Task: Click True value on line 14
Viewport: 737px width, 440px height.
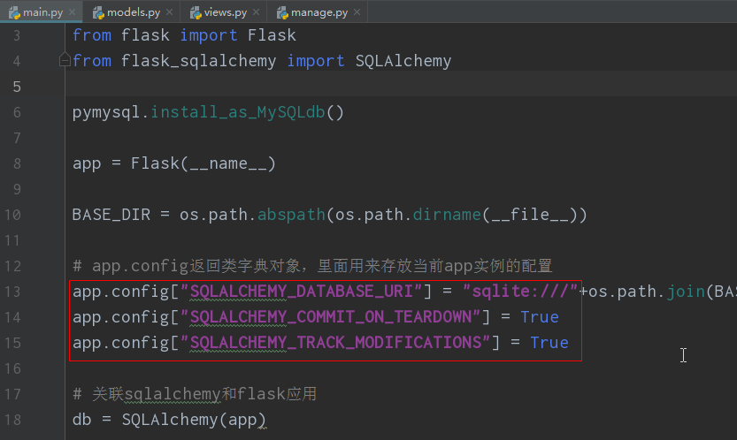Action: (x=540, y=317)
